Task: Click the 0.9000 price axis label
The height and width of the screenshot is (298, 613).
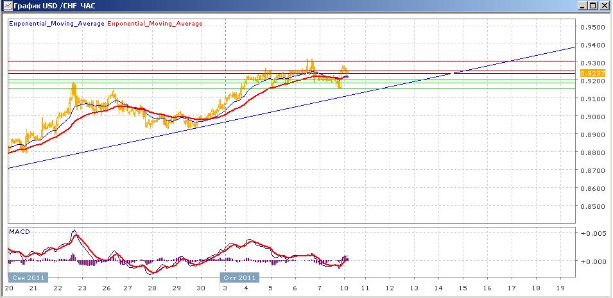Action: [592, 117]
